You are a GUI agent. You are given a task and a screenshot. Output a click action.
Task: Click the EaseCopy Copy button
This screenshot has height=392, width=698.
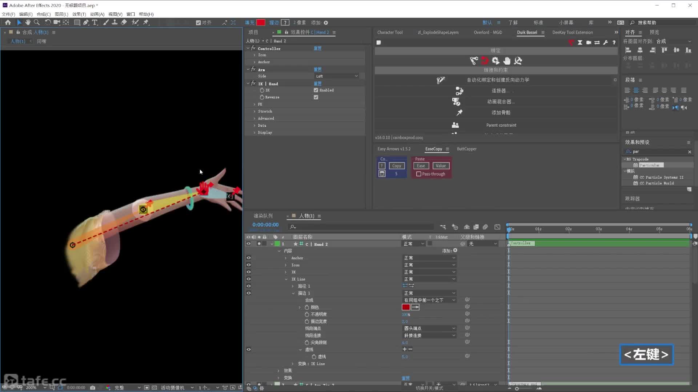click(x=397, y=166)
